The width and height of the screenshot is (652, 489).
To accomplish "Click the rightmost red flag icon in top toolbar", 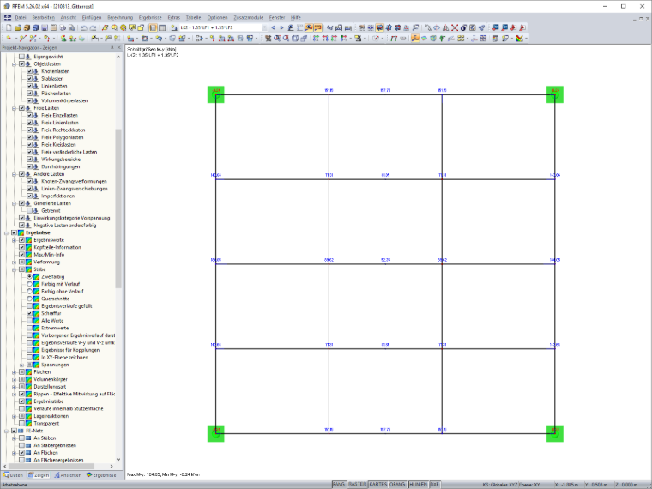I will pos(522,27).
